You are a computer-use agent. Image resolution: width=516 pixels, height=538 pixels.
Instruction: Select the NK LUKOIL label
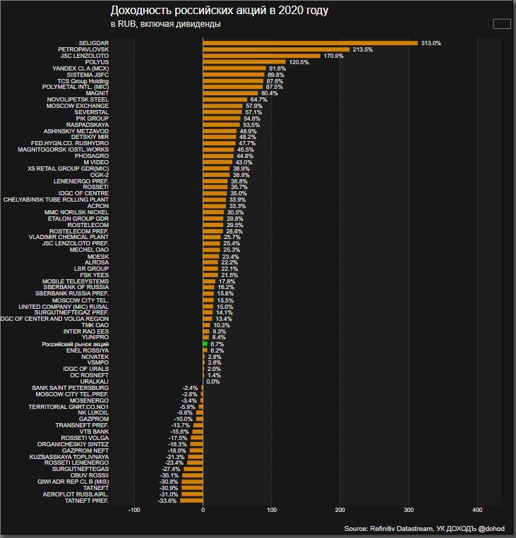tap(93, 412)
